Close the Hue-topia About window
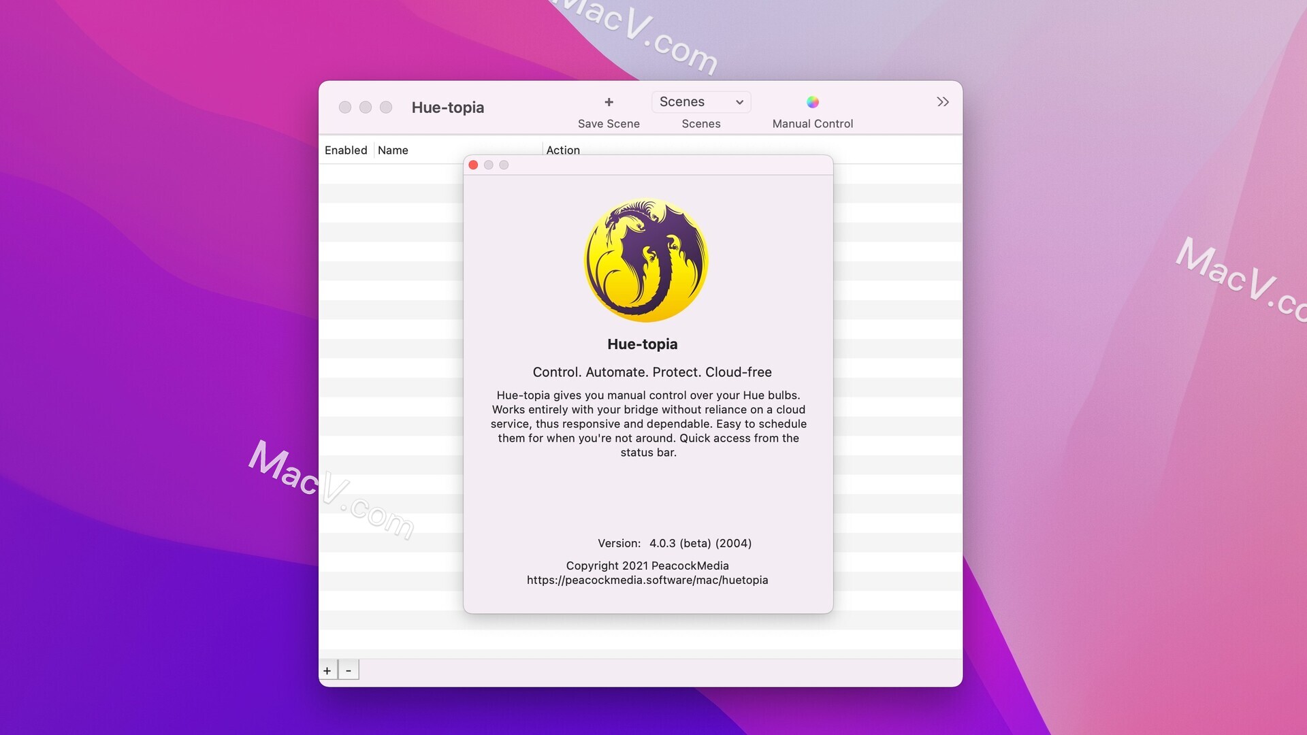 (473, 165)
